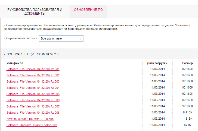Open How_to_extract_file_with_7-Zip.pptx

[x=30, y=119]
